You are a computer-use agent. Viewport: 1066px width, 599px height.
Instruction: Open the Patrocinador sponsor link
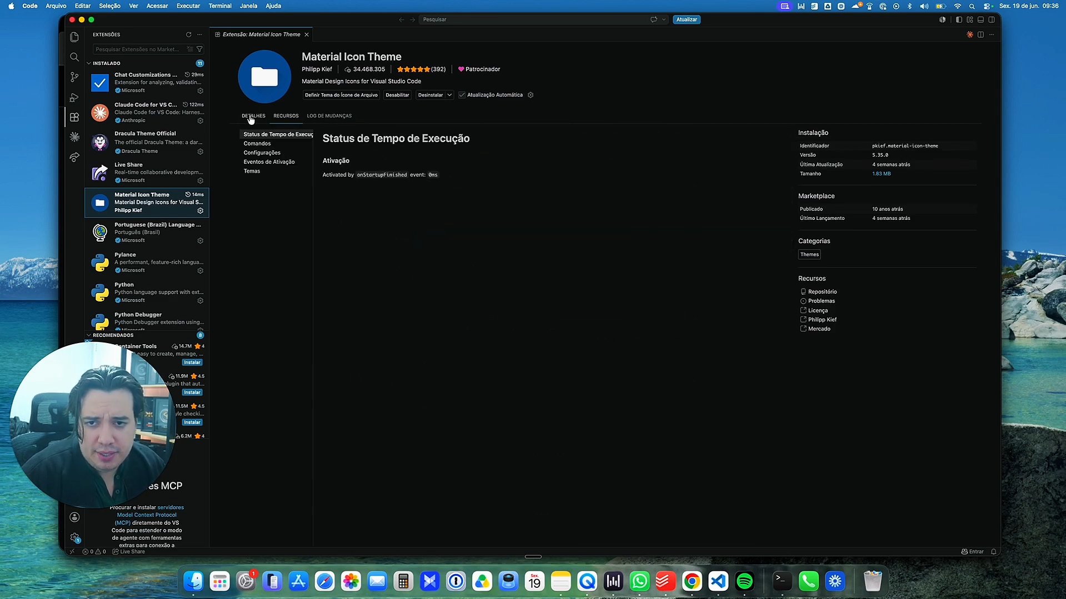pyautogui.click(x=479, y=69)
